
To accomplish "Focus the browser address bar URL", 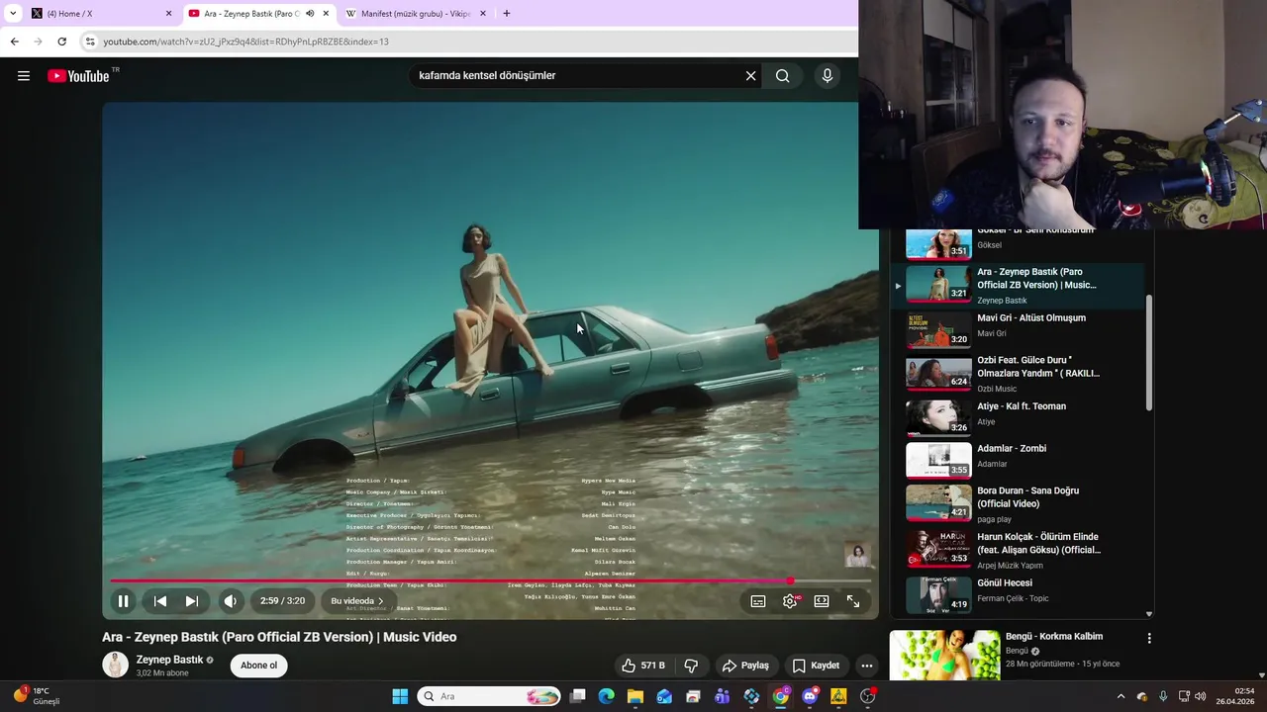I will [245, 42].
